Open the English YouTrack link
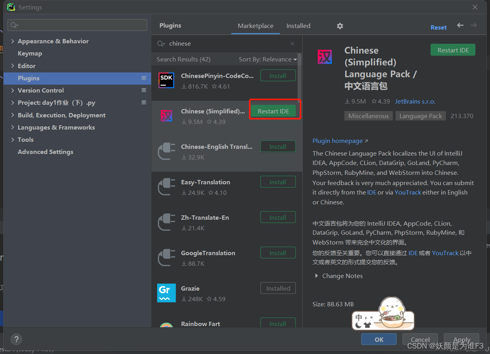Image resolution: width=490 pixels, height=354 pixels. [408, 193]
